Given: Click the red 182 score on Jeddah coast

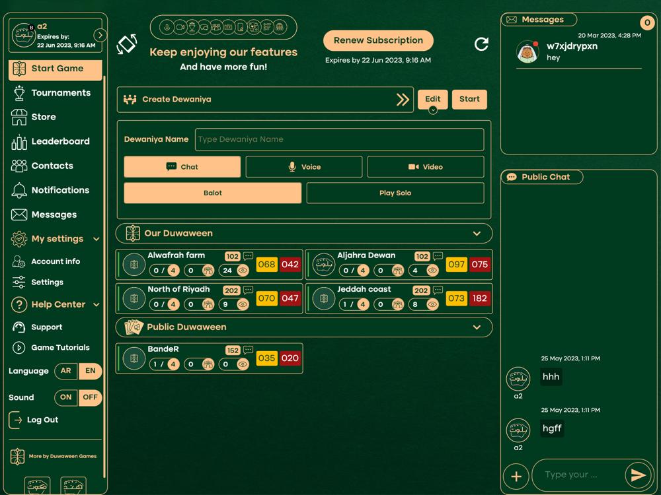Looking at the screenshot, I should 480,298.
